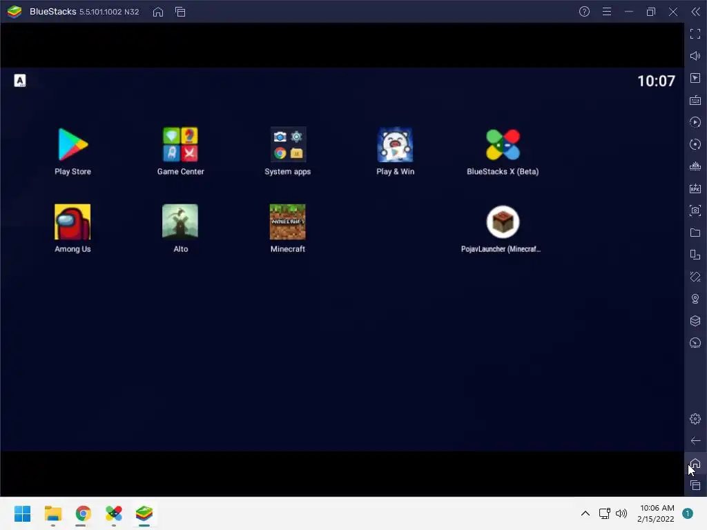Start the Among Us game
The width and height of the screenshot is (707, 530).
click(x=72, y=222)
